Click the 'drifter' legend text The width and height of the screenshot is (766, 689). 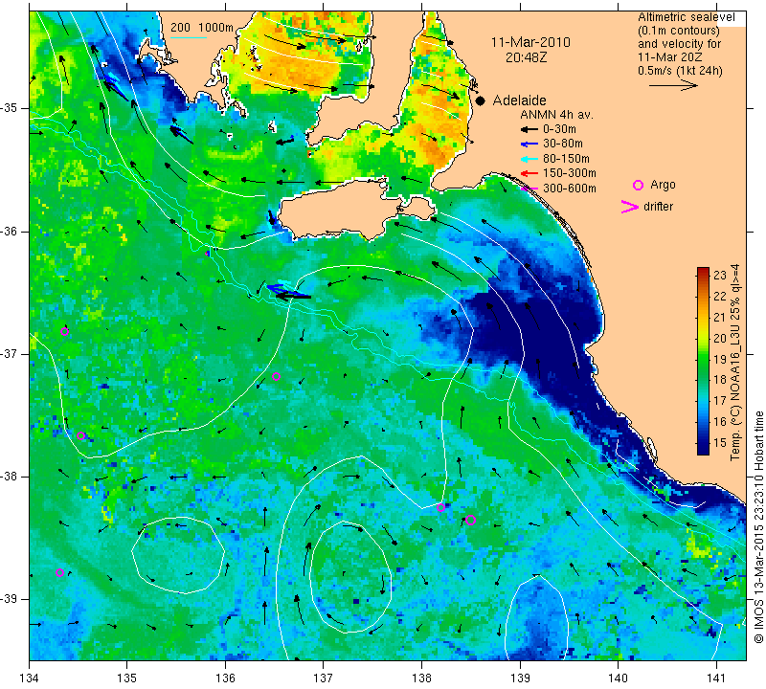point(659,207)
